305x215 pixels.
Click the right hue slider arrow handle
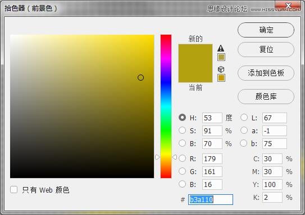[175, 157]
